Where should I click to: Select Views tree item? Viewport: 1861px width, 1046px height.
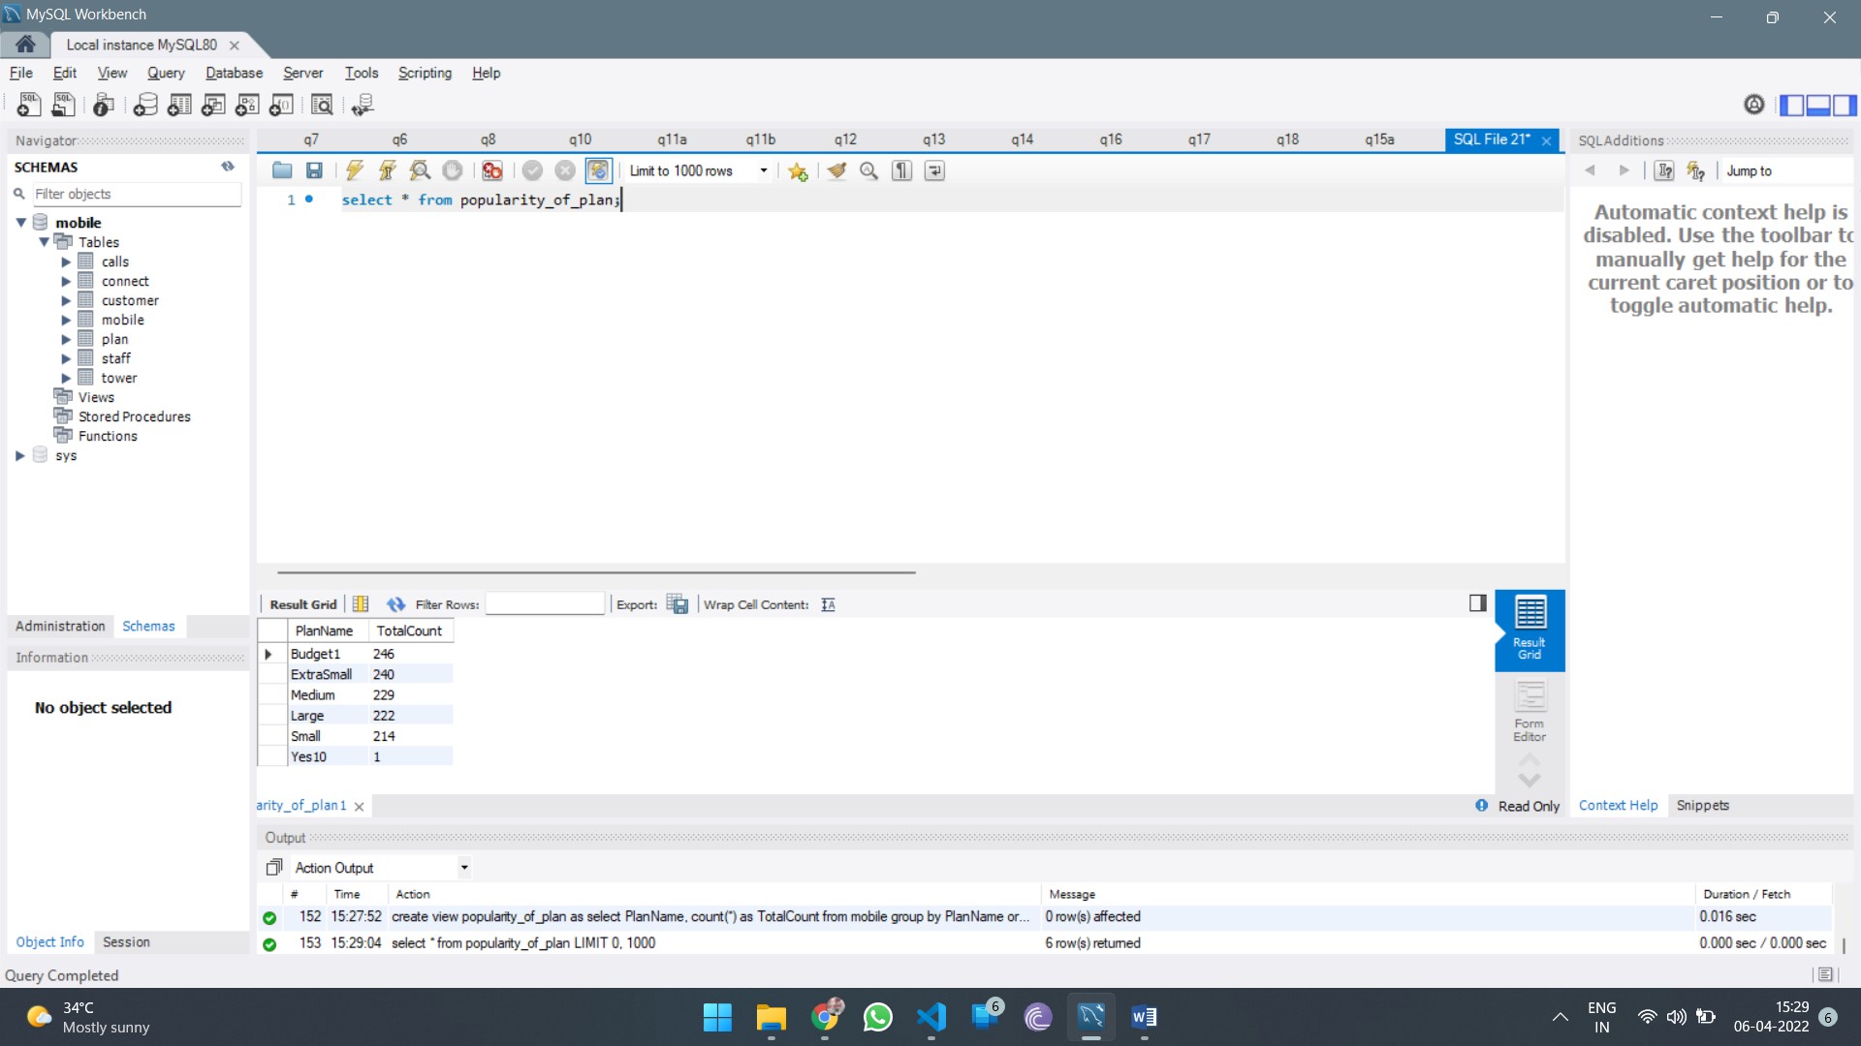coord(96,397)
